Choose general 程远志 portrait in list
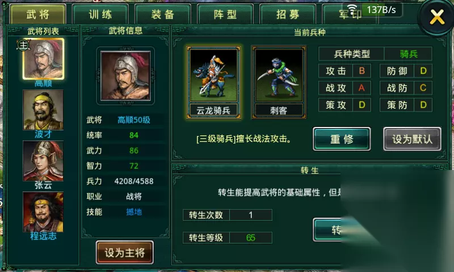 [x=43, y=212]
